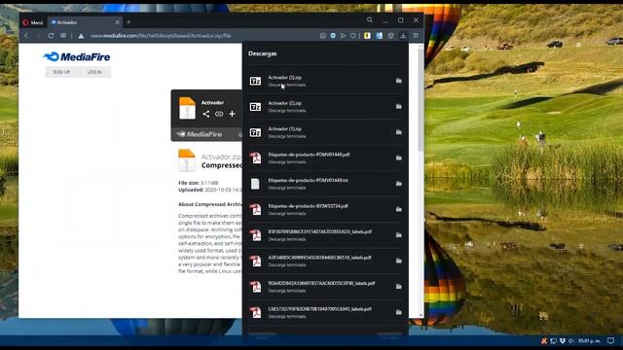Click the taskbar clock
The height and width of the screenshot is (350, 623).
[589, 341]
